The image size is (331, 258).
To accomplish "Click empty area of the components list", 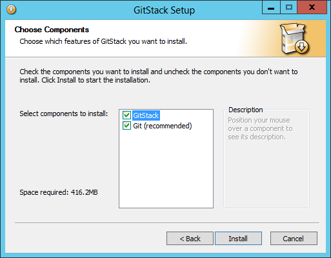I will [x=166, y=169].
